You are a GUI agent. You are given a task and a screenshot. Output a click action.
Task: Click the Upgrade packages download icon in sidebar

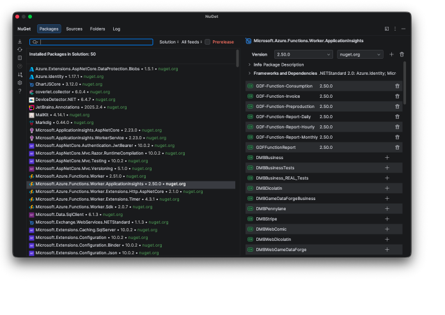tap(20, 42)
